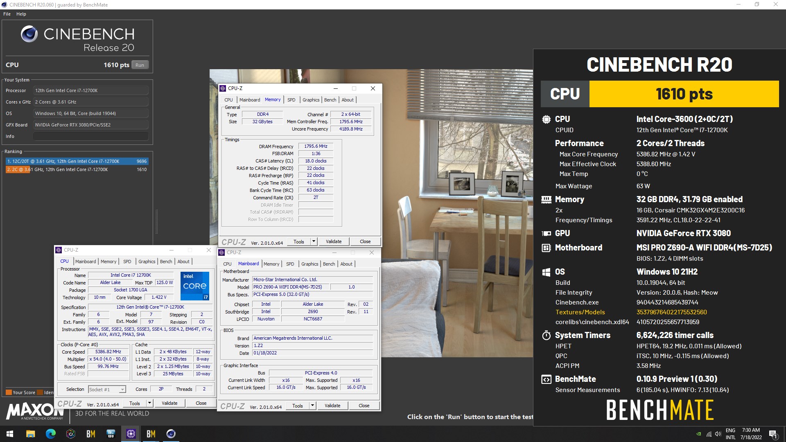Click the BIOS Version 1.Z2 field
This screenshot has width=786, height=442.
point(313,345)
